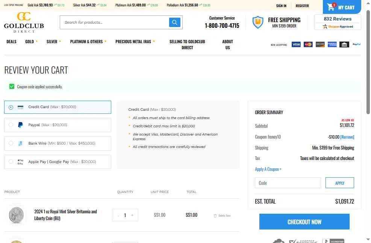Viewport: 371px width, 243px height.
Task: Click the Est. Total $1,091.72 value
Action: (x=344, y=201)
